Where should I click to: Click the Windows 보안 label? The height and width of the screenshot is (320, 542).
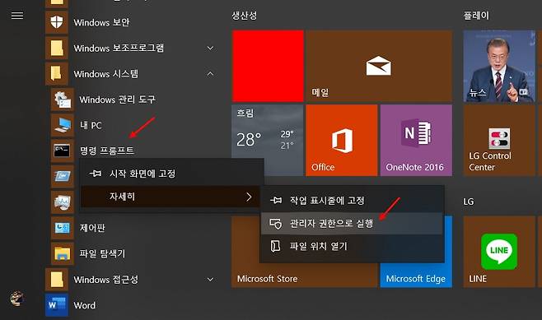point(101,22)
